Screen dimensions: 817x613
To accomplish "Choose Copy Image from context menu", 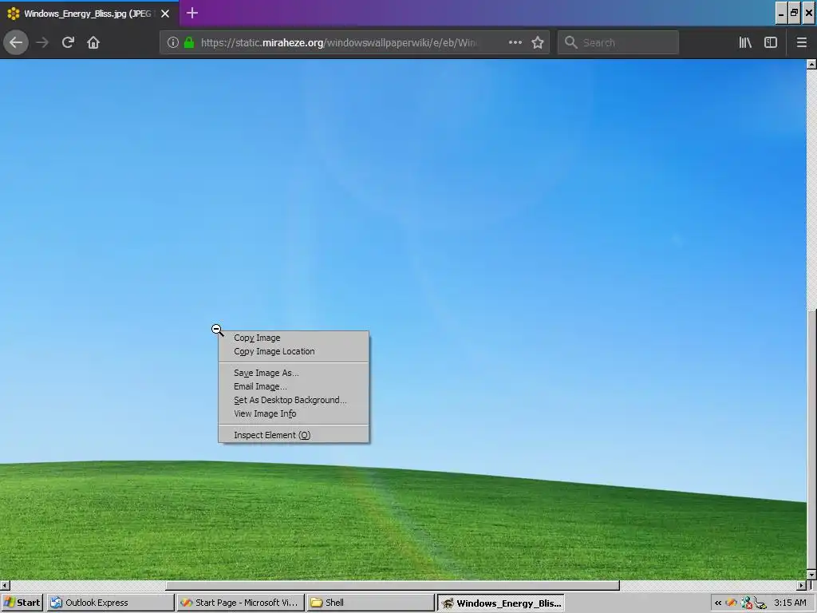I will coord(294,338).
